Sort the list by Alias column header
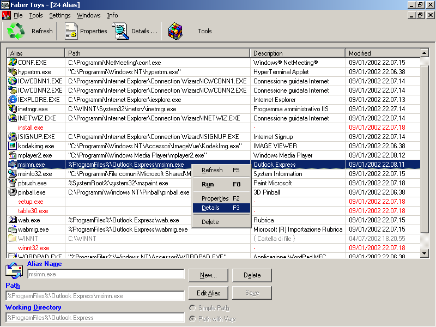436x327 pixels. [x=36, y=53]
